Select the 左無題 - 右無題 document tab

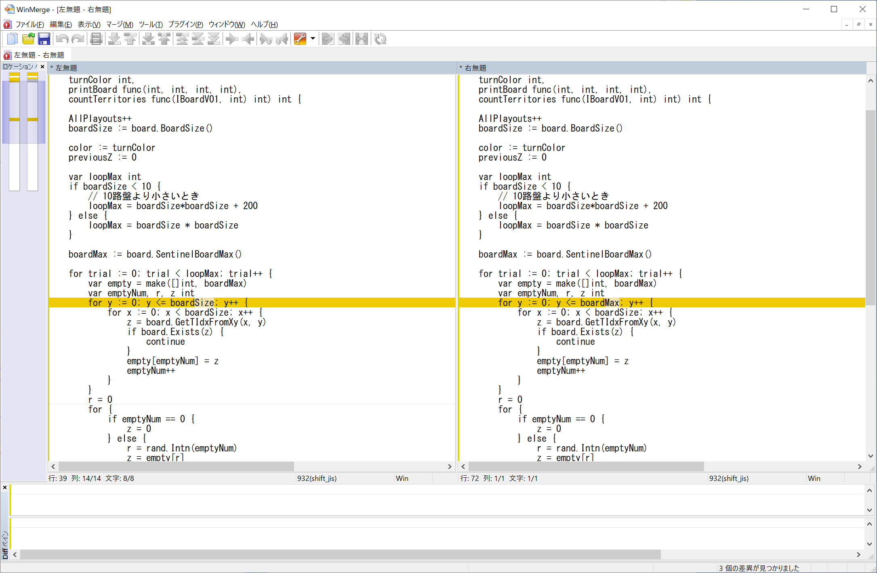(x=39, y=55)
